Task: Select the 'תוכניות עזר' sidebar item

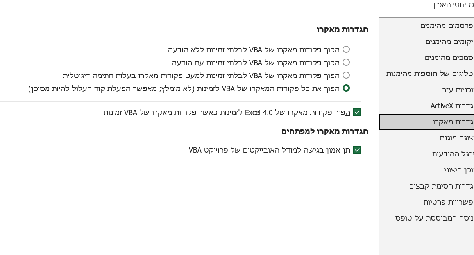Action: tap(458, 90)
